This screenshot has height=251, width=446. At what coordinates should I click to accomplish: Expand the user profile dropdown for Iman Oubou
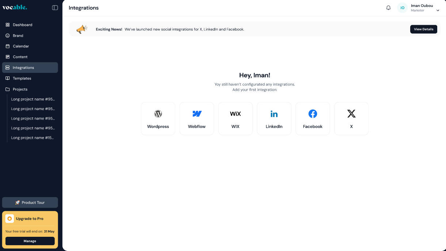(438, 10)
